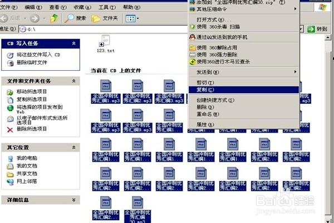Viewport: 334px width, 223px height.
Task: Click 以电子邮件形式发送所选项目 link
Action: point(42,120)
